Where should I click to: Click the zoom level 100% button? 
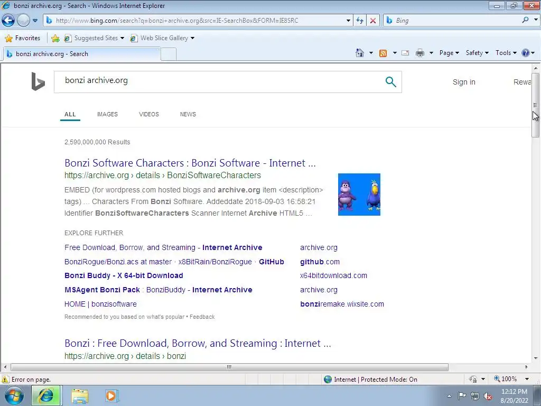(x=506, y=379)
